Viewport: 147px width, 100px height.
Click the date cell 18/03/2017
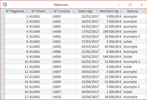tap(87, 57)
